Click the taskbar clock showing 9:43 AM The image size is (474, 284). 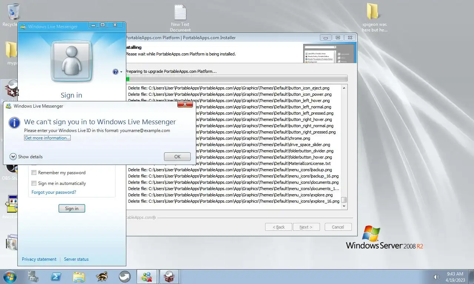pyautogui.click(x=455, y=274)
